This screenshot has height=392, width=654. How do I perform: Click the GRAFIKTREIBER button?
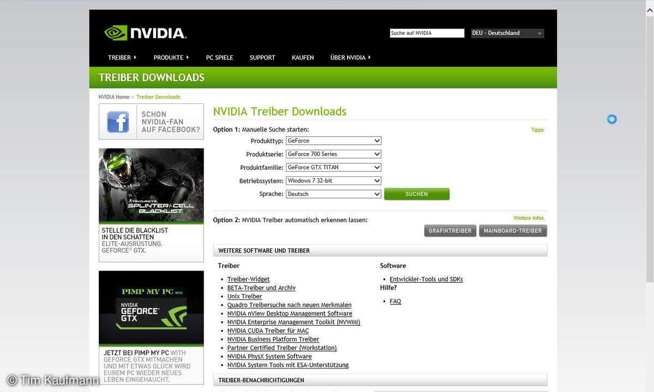pyautogui.click(x=450, y=230)
